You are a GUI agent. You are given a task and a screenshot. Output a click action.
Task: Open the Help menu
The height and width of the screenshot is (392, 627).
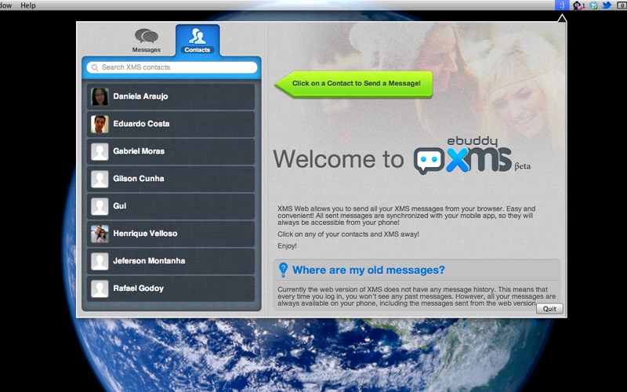(28, 5)
